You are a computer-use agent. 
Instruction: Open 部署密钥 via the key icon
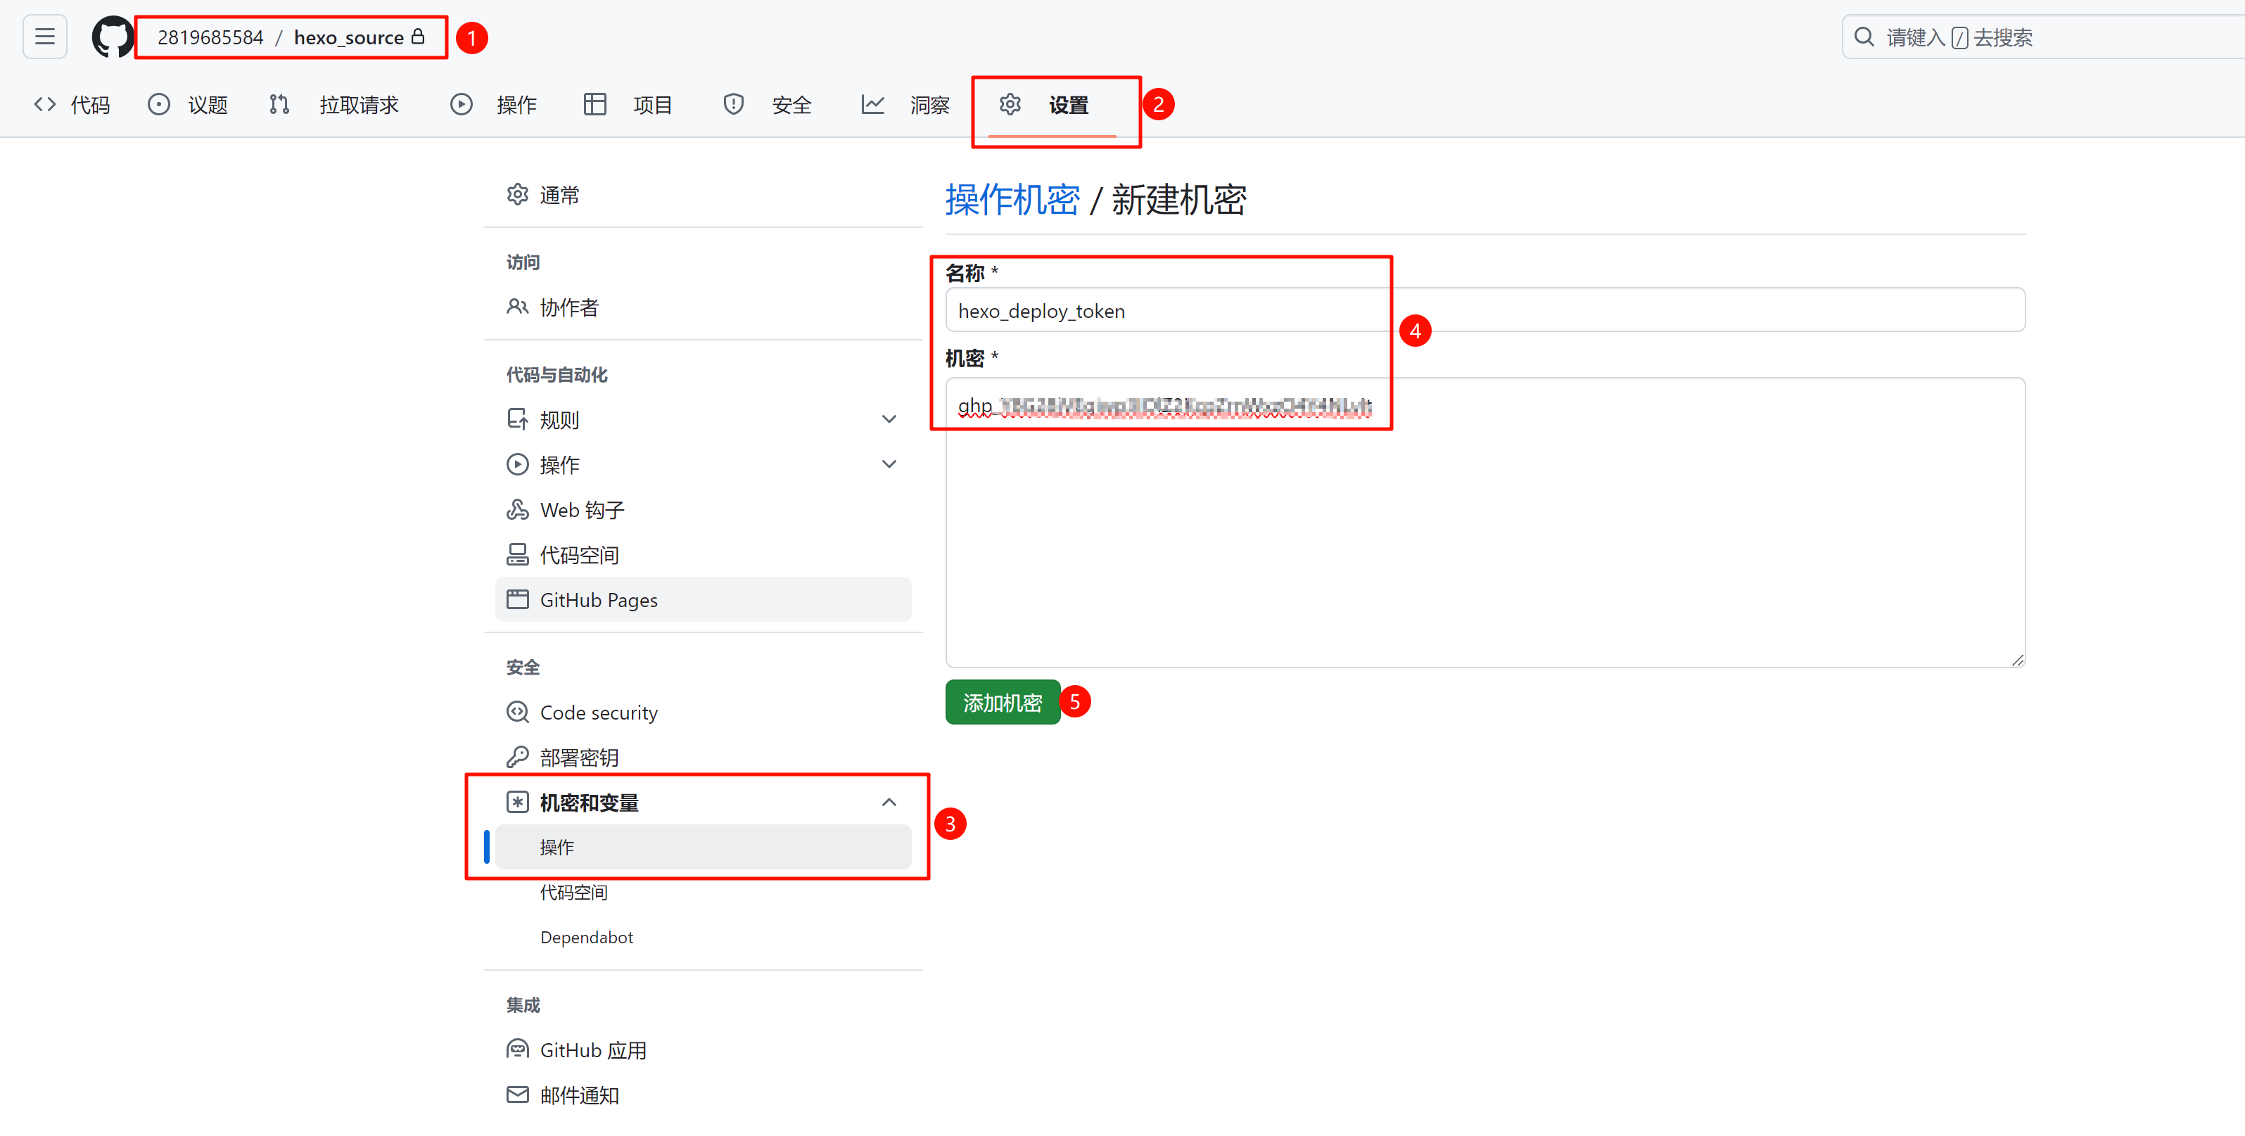[518, 756]
